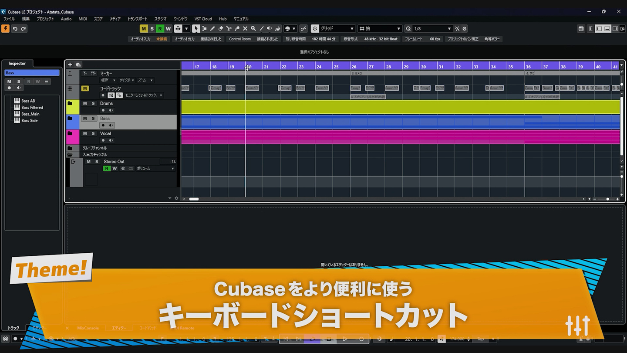This screenshot has height=353, width=627.
Task: Open the MIDI menu
Action: point(83,19)
